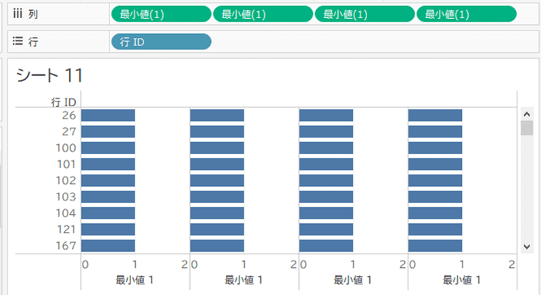Image resolution: width=541 pixels, height=295 pixels.
Task: Select row label 167
Action: coord(66,246)
